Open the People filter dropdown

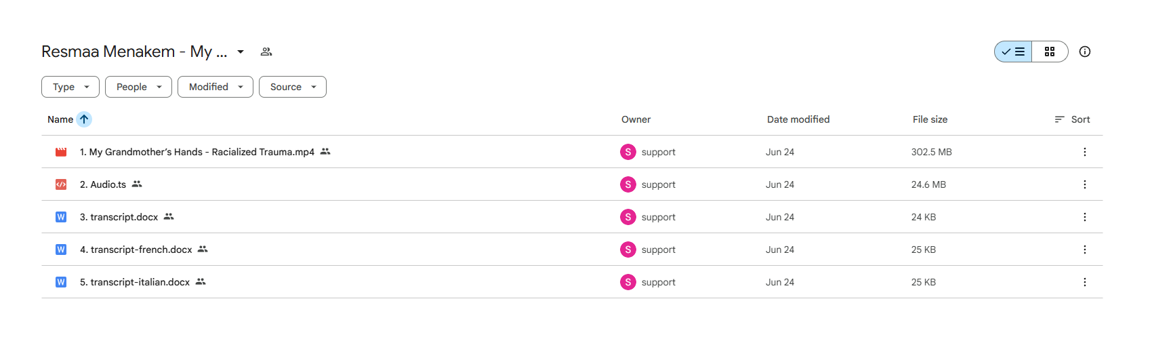click(x=138, y=87)
